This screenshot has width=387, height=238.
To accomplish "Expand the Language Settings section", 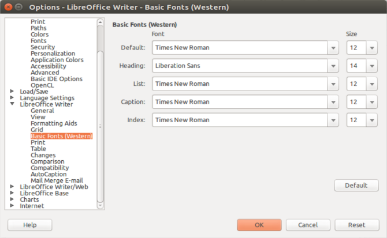I will 12,98.
